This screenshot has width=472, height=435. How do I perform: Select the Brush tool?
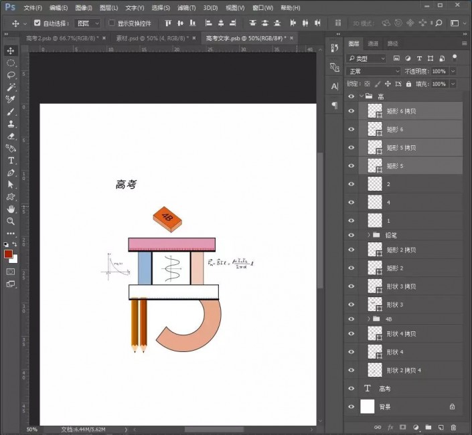click(11, 112)
